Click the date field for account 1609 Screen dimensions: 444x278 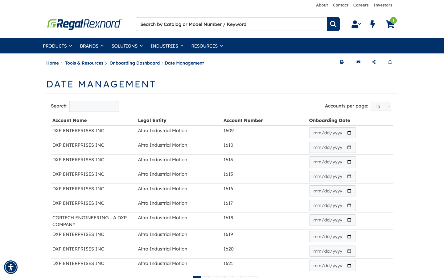coord(332,133)
